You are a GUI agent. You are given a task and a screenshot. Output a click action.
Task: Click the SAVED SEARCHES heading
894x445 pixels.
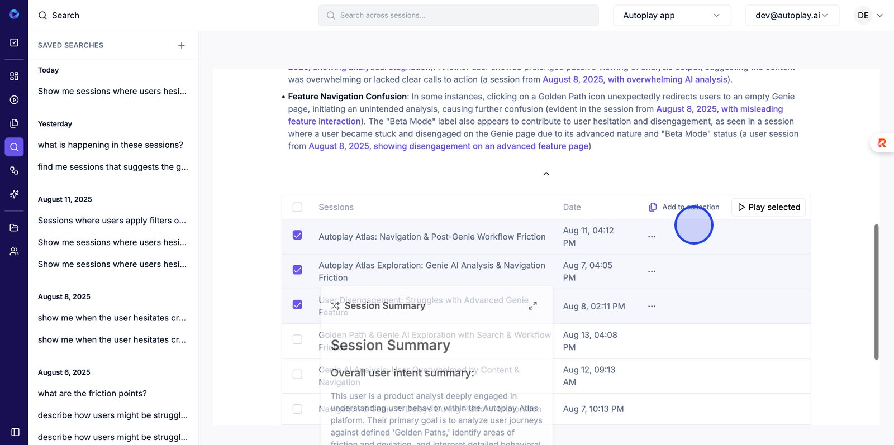[x=70, y=45]
